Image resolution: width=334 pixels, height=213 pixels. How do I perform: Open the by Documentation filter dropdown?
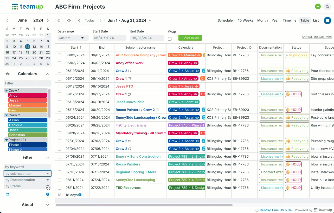coord(28,180)
